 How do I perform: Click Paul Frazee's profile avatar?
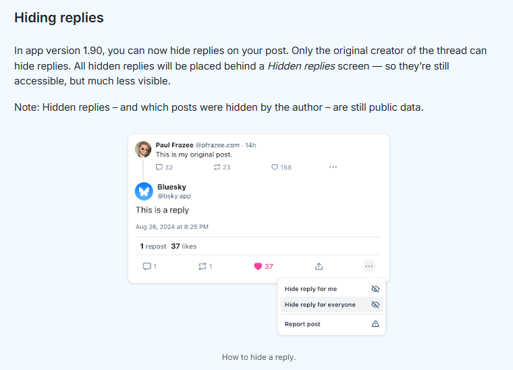point(143,149)
